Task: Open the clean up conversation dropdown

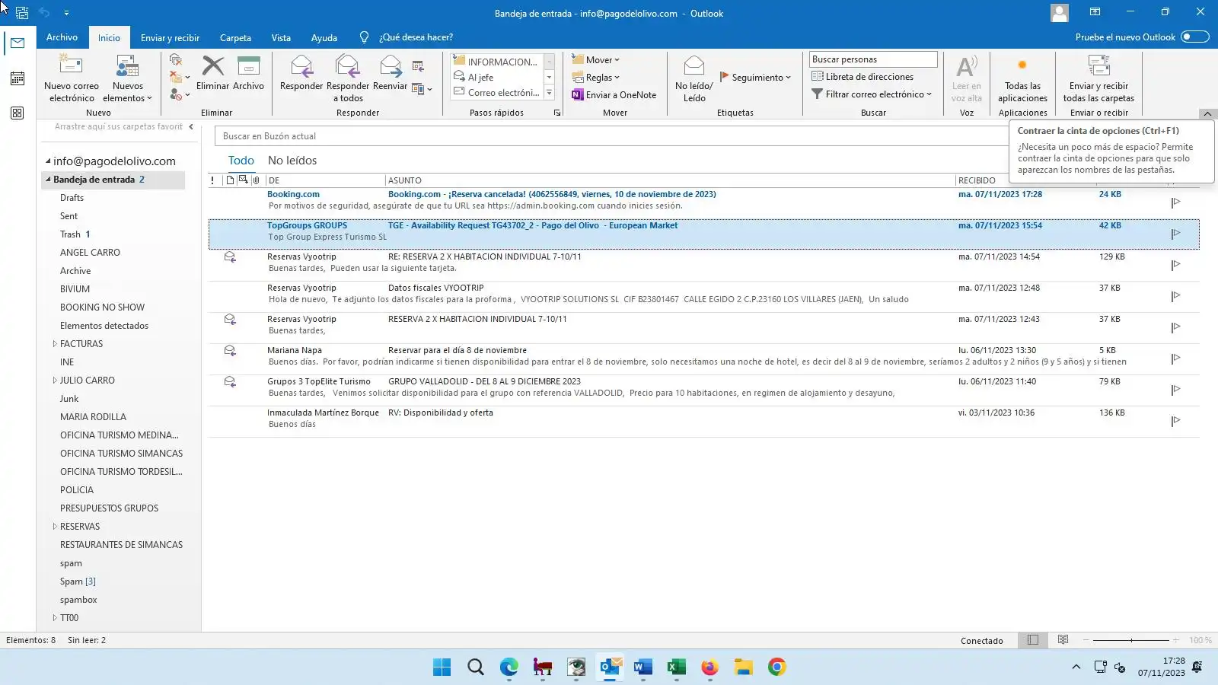Action: click(x=180, y=77)
